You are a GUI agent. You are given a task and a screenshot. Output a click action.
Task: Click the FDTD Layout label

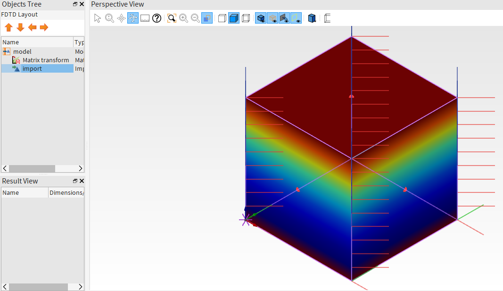tap(19, 15)
